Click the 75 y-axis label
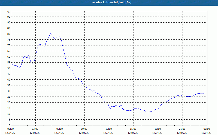The image size is (218, 136). click(9, 39)
